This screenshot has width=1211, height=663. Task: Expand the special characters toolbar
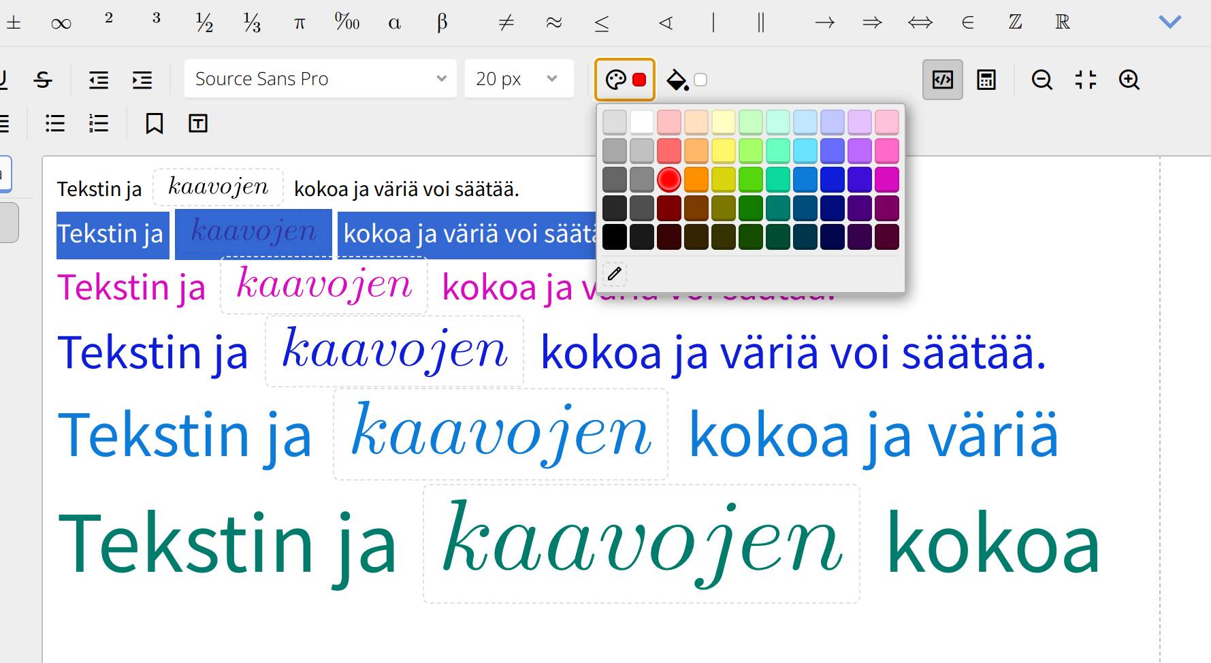[1170, 22]
